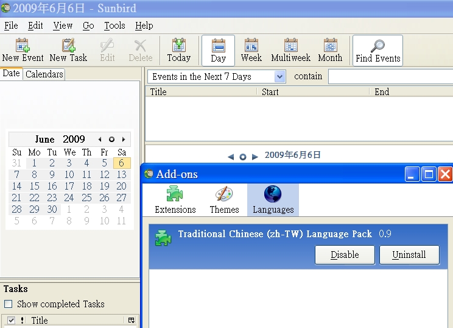
Task: Open the Themes section in Add-ons
Action: tap(224, 200)
